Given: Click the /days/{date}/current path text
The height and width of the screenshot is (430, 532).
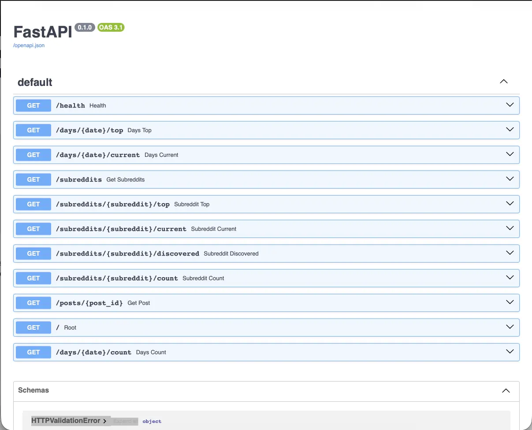Looking at the screenshot, I should (x=98, y=155).
